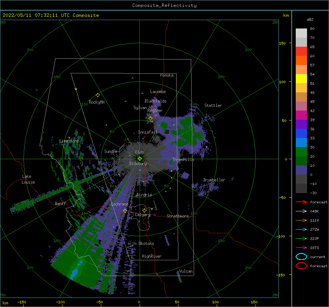Click the -150 tick on bottom axis
Image resolution: width=329 pixels, height=307 pixels.
(22, 302)
